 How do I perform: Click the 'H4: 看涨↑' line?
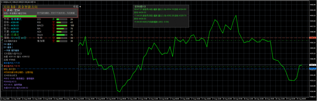[x=8, y=44]
